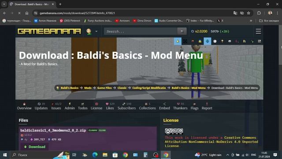Image resolution: width=282 pixels, height=159 pixels.
Task: Click the light bulb icon in banner toolbar
Action: [x=222, y=41]
